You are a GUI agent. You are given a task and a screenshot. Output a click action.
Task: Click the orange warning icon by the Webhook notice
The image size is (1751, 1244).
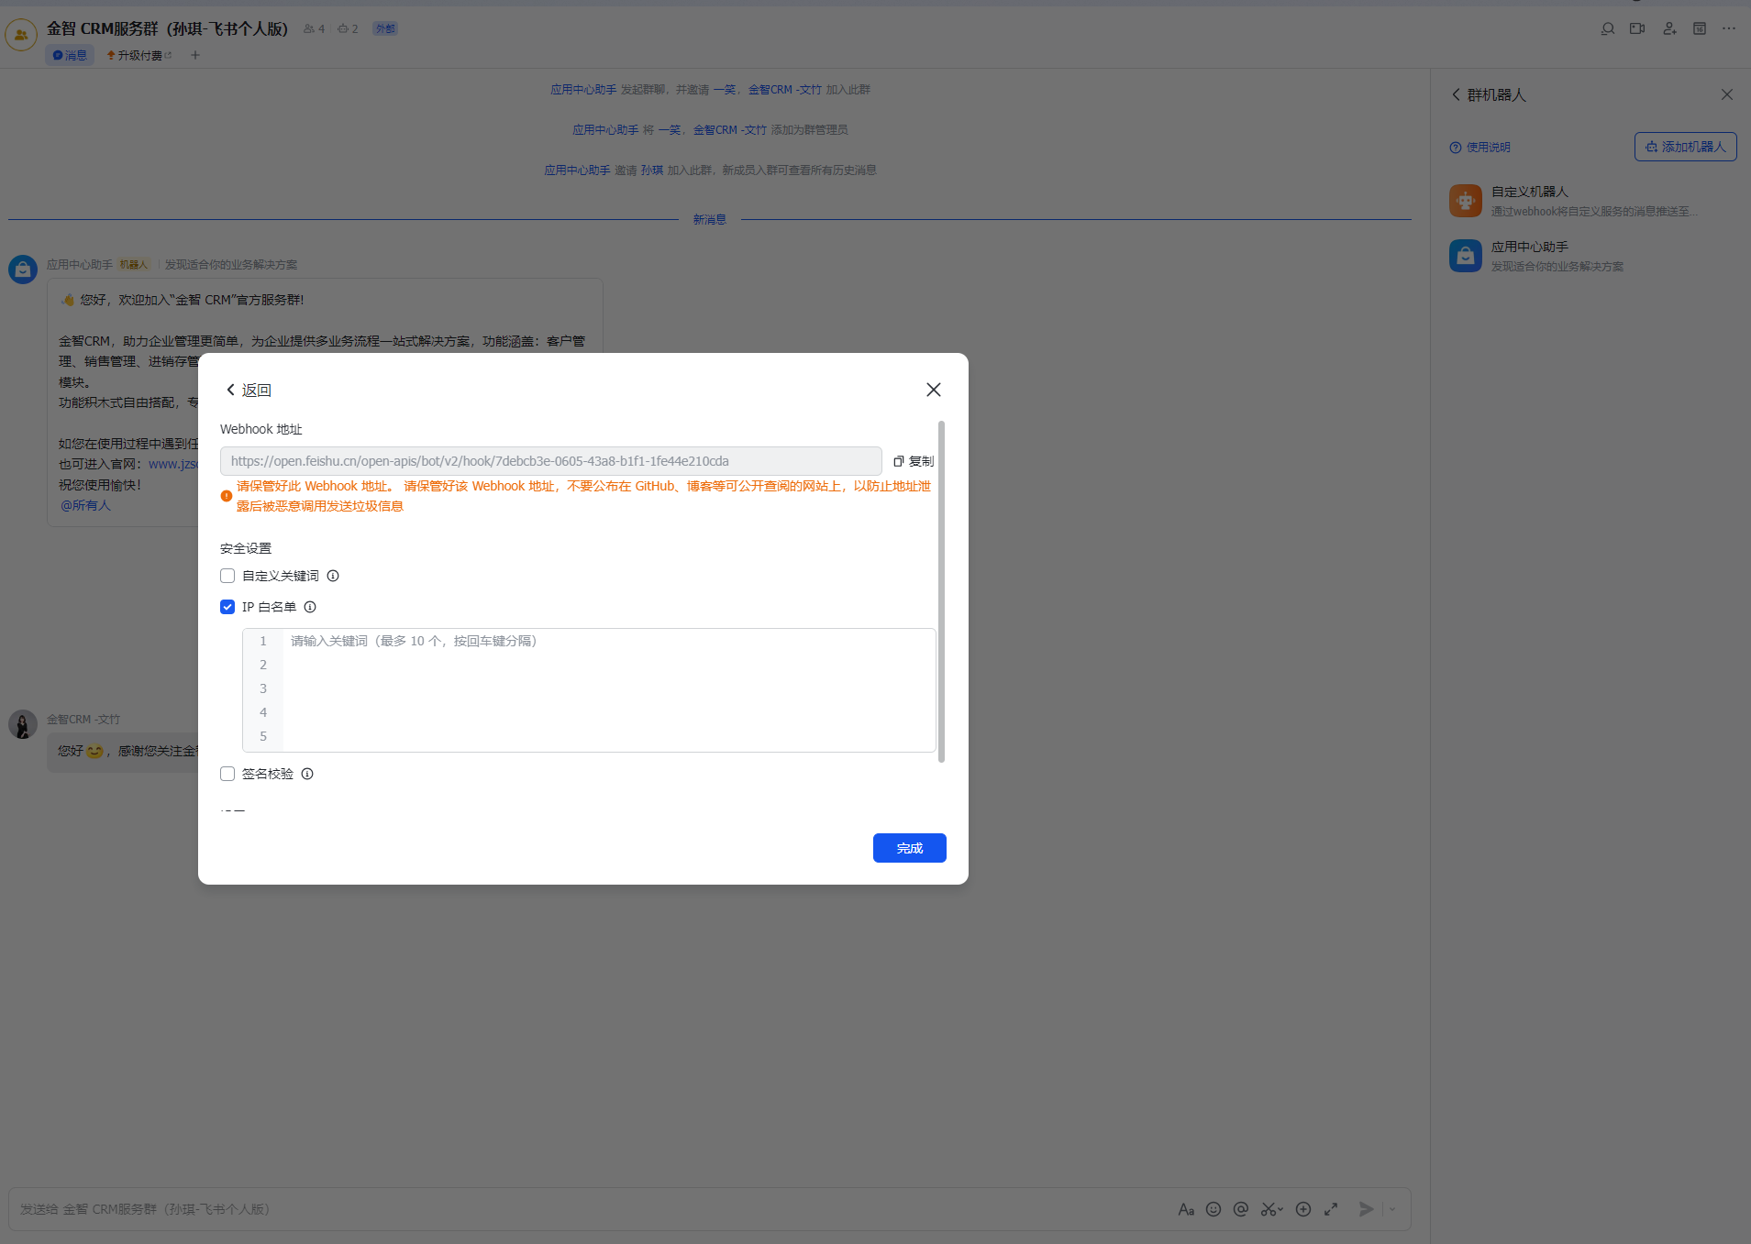(227, 496)
